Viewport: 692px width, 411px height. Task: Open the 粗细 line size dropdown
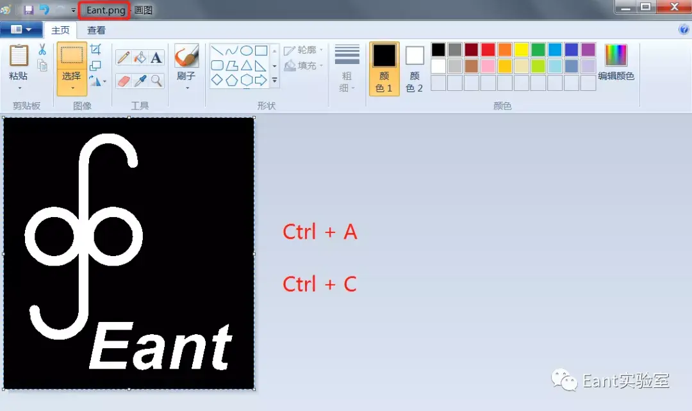point(347,68)
